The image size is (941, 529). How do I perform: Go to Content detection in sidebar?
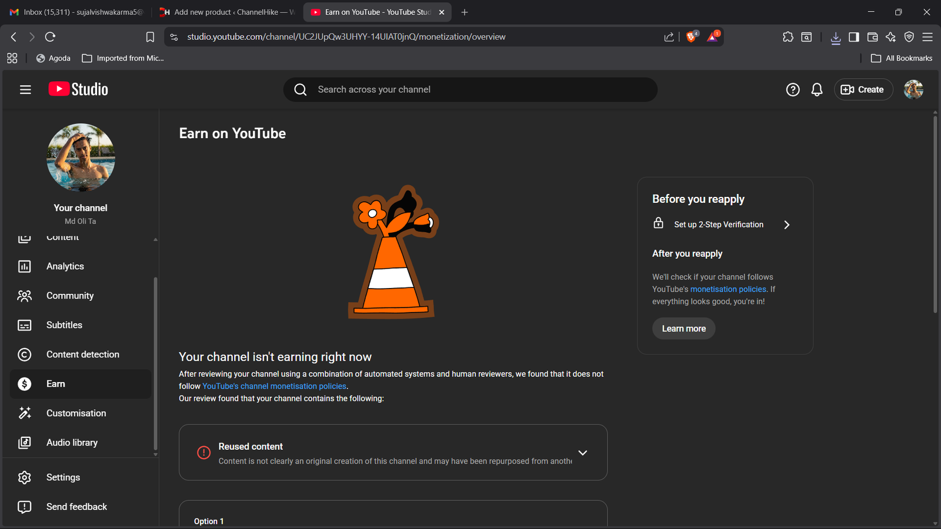pyautogui.click(x=82, y=354)
